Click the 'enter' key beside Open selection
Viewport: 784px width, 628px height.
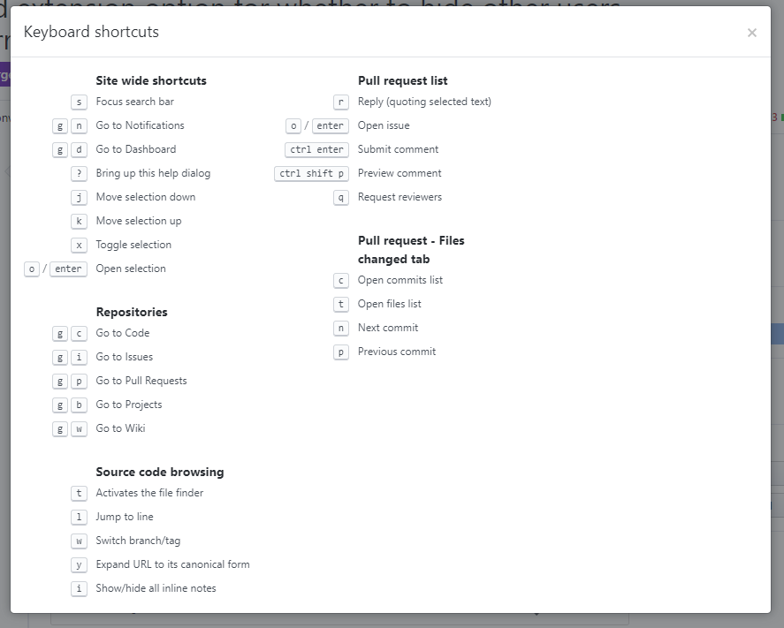[x=68, y=269]
